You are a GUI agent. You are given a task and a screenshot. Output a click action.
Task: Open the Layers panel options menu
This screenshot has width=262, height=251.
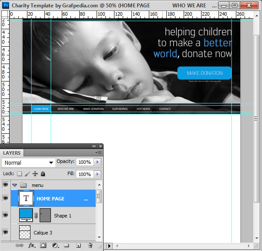[99, 153]
